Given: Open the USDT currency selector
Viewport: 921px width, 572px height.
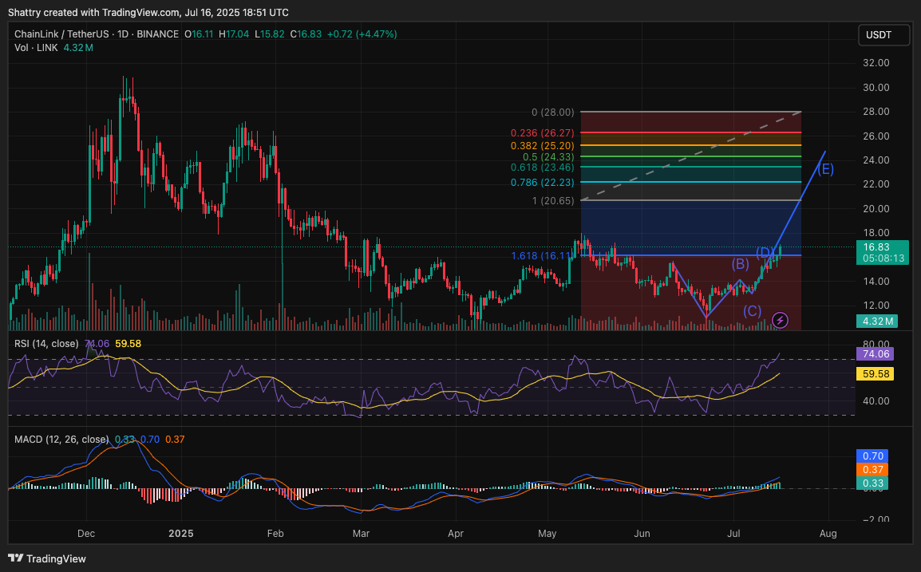Looking at the screenshot, I should coord(883,36).
